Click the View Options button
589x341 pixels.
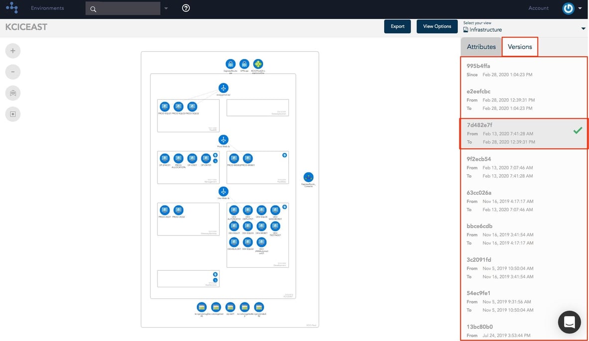coord(437,26)
